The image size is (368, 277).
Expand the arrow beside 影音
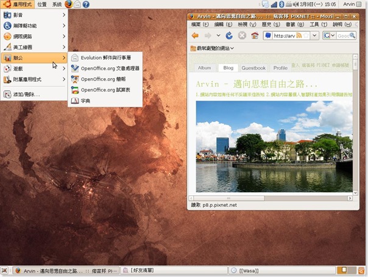(64, 15)
